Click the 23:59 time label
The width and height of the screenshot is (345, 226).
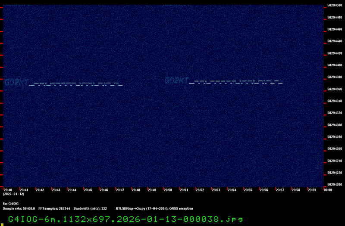click(x=312, y=190)
